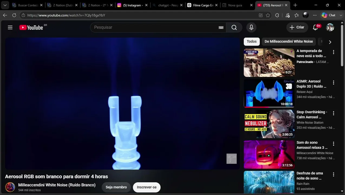This screenshot has width=345, height=195.
Task: Open Copilot Chat button
Action: [x=328, y=15]
